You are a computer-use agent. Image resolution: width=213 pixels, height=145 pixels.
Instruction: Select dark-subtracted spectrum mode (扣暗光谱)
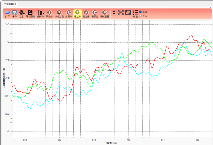[59, 14]
